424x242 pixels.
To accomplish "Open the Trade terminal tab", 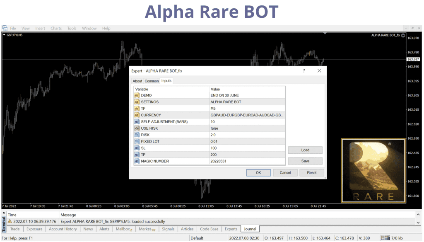I will (15, 229).
